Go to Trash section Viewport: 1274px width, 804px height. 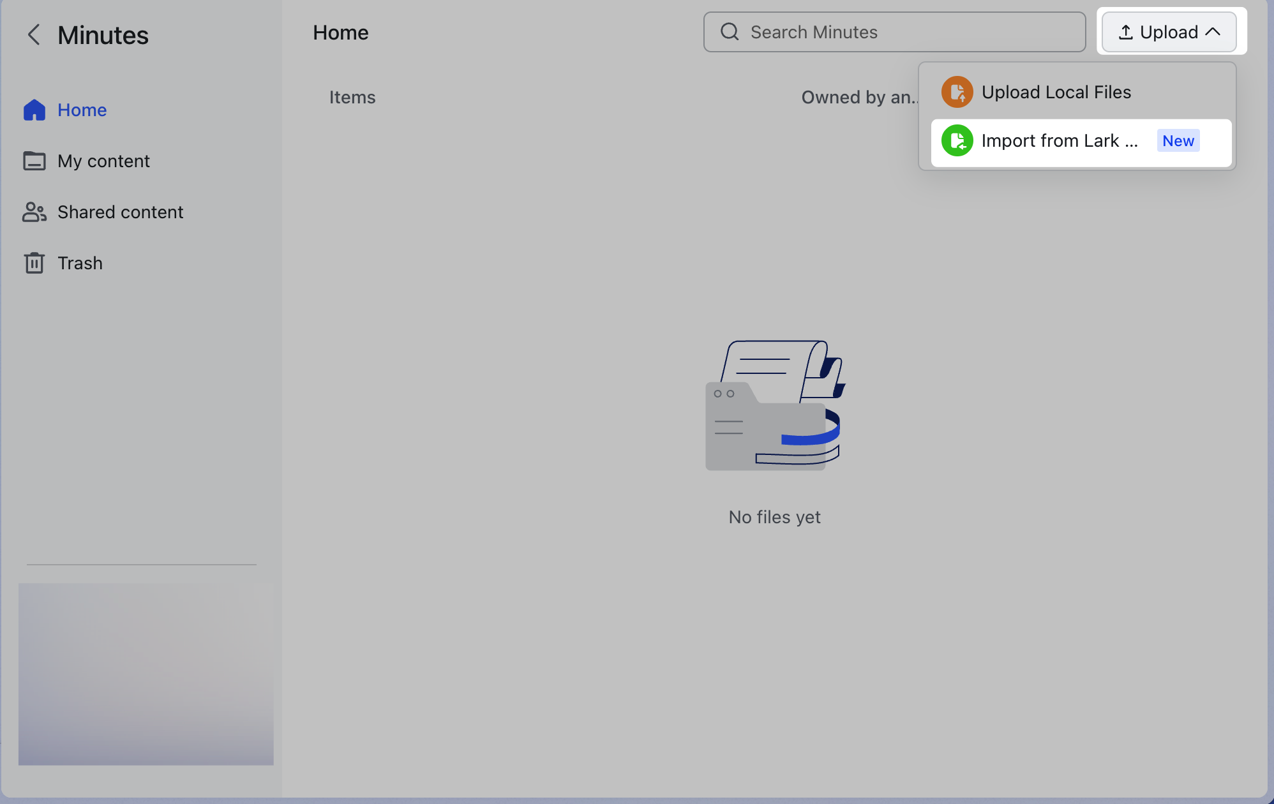pos(80,263)
